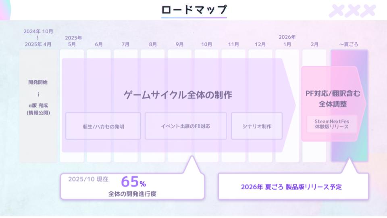Click the ゲームサイクル全体の制作 heading
Viewport: 387px width, 218px height.
178,95
